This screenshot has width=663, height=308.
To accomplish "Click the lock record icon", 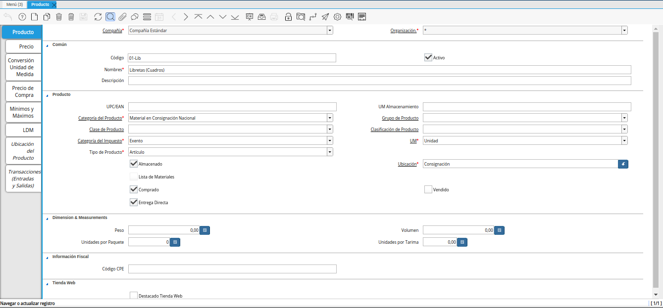I will coord(288,17).
